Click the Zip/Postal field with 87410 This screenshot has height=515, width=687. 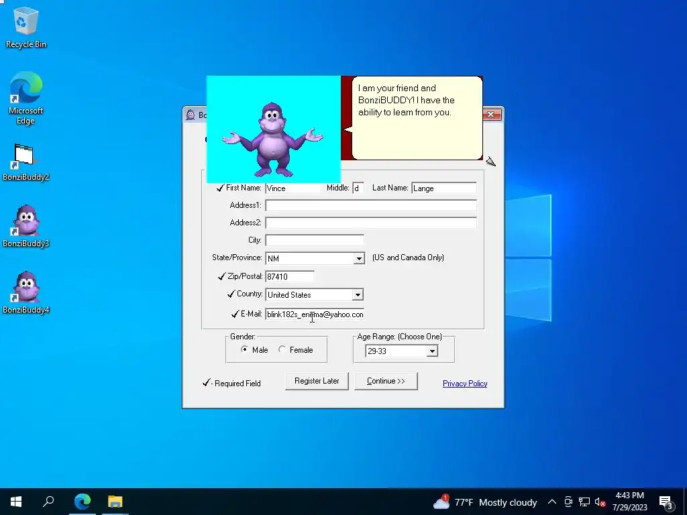[x=290, y=277]
